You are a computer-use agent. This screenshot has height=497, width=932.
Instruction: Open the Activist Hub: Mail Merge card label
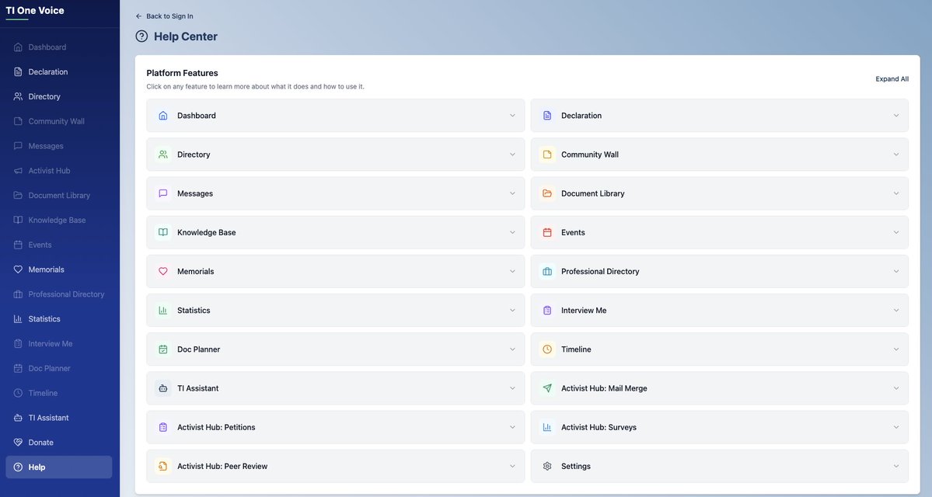click(604, 388)
